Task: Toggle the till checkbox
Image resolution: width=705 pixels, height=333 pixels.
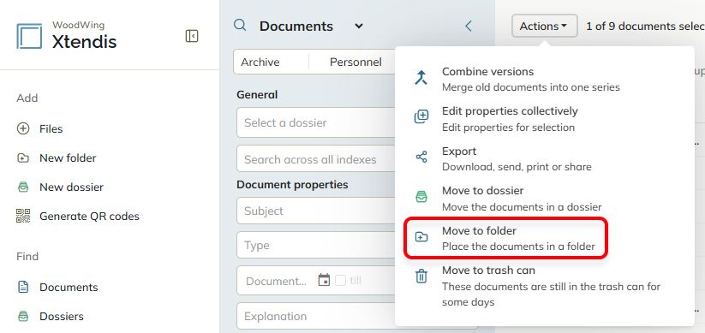Action: click(x=340, y=281)
